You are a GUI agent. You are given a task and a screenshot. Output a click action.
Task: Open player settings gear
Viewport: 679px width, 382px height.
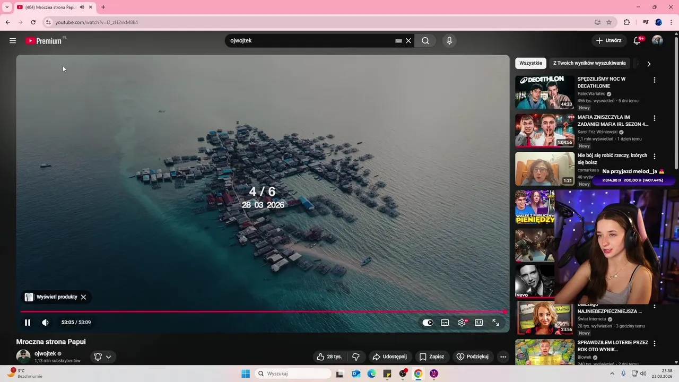pyautogui.click(x=462, y=322)
